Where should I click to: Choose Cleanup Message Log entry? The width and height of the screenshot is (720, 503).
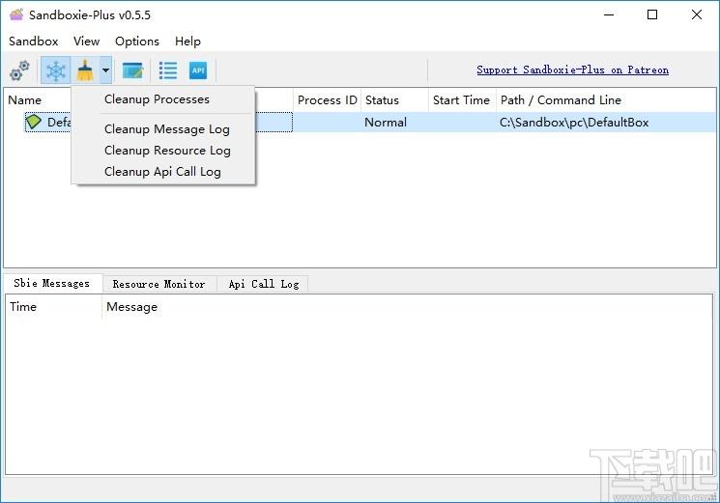166,129
